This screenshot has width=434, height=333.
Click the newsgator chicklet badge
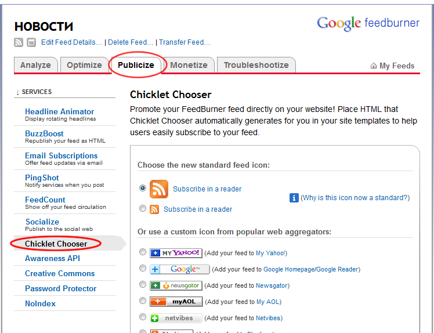click(x=176, y=285)
